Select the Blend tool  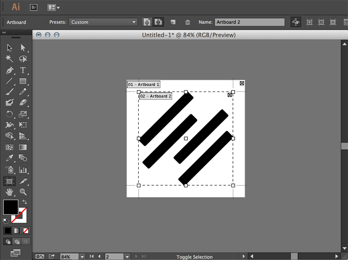[23, 158]
